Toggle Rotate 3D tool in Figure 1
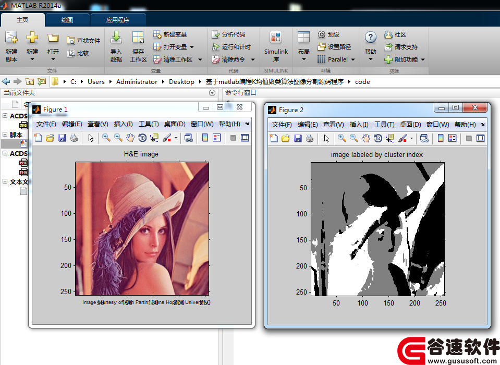 (142, 138)
